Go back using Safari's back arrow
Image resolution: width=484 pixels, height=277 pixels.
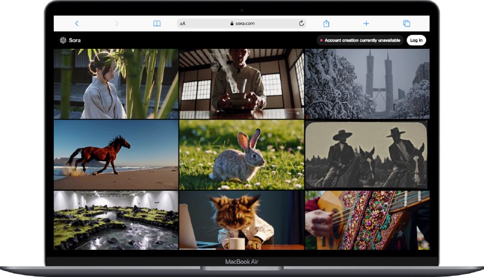click(x=76, y=24)
